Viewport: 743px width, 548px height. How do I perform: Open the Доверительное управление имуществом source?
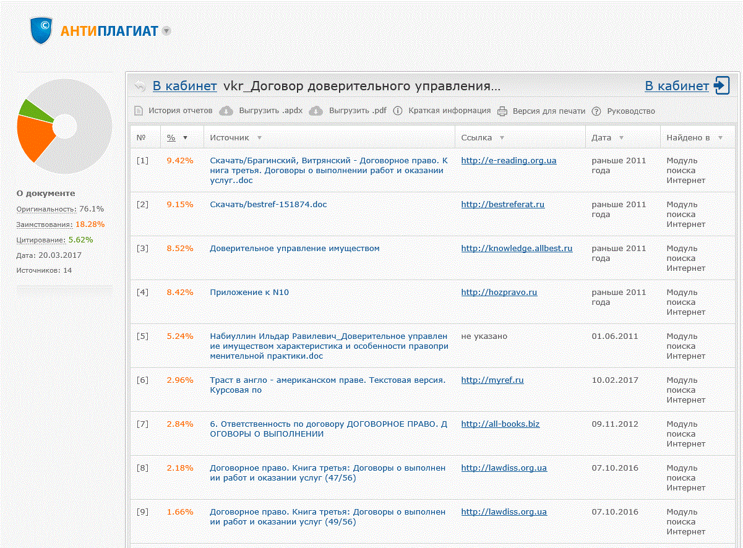[294, 249]
